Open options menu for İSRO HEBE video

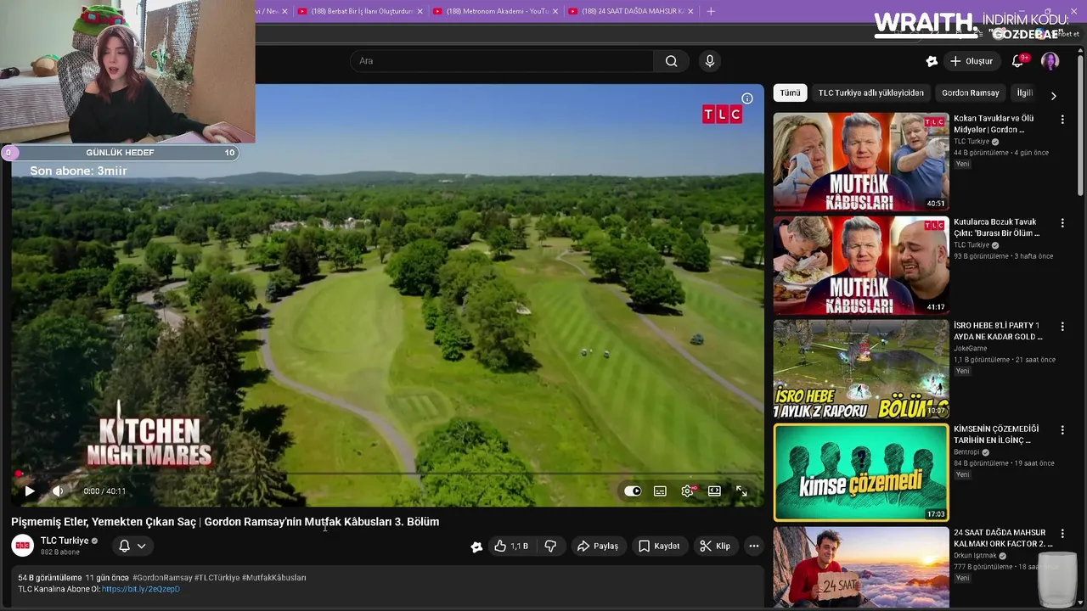coord(1062,327)
